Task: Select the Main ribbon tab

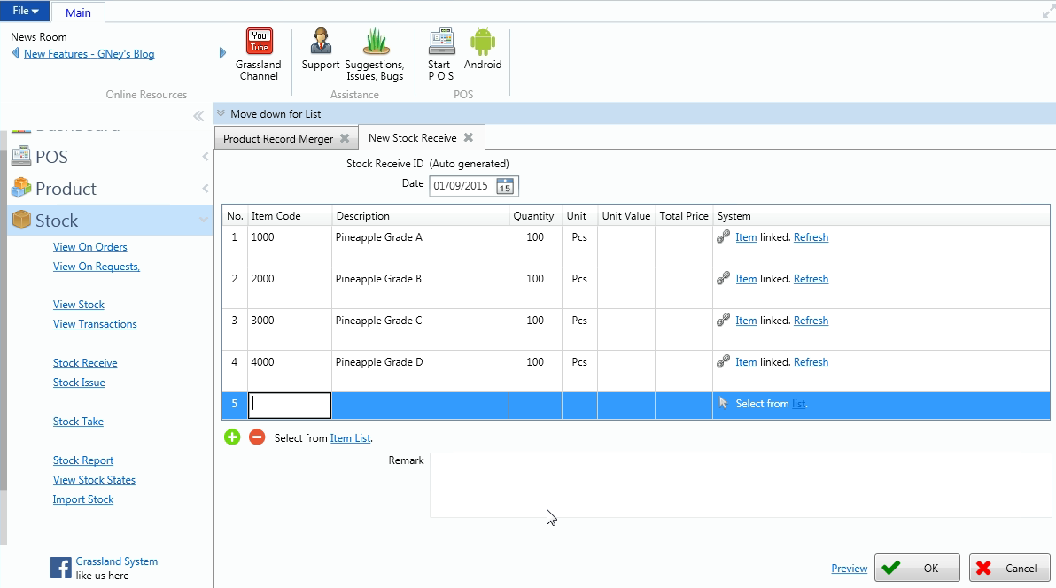Action: click(78, 12)
